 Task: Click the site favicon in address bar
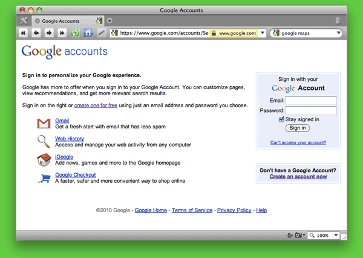click(x=114, y=33)
